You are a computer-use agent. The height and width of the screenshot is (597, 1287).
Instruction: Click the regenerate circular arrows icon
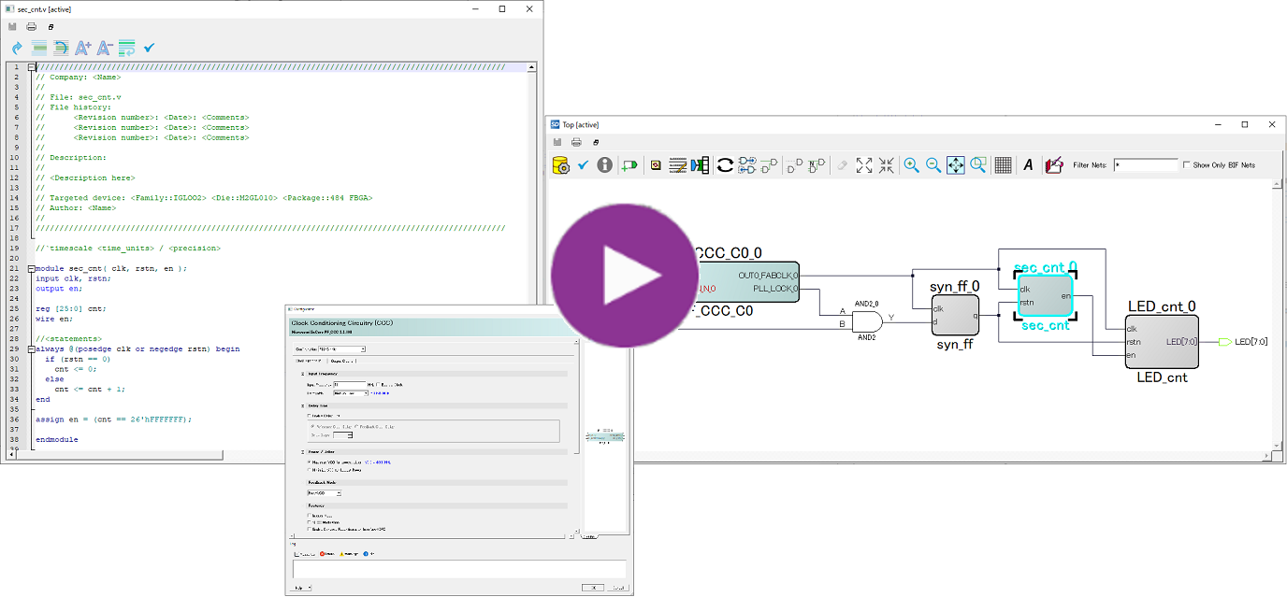[x=725, y=165]
